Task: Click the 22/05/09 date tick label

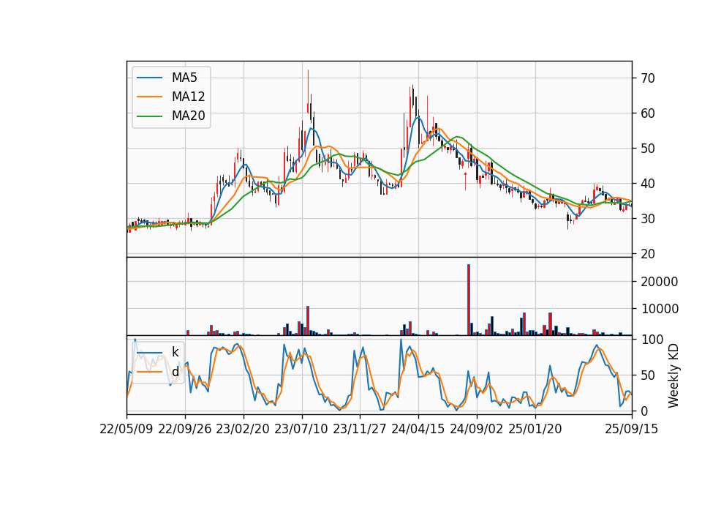Action: pos(127,429)
